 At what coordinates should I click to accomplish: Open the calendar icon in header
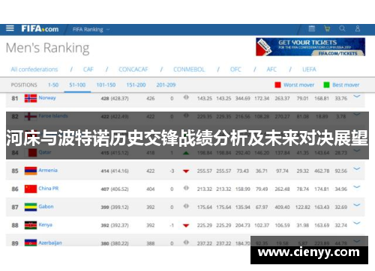pos(312,28)
